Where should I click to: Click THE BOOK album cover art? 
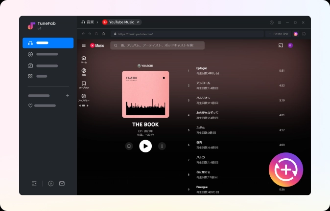pyautogui.click(x=145, y=94)
